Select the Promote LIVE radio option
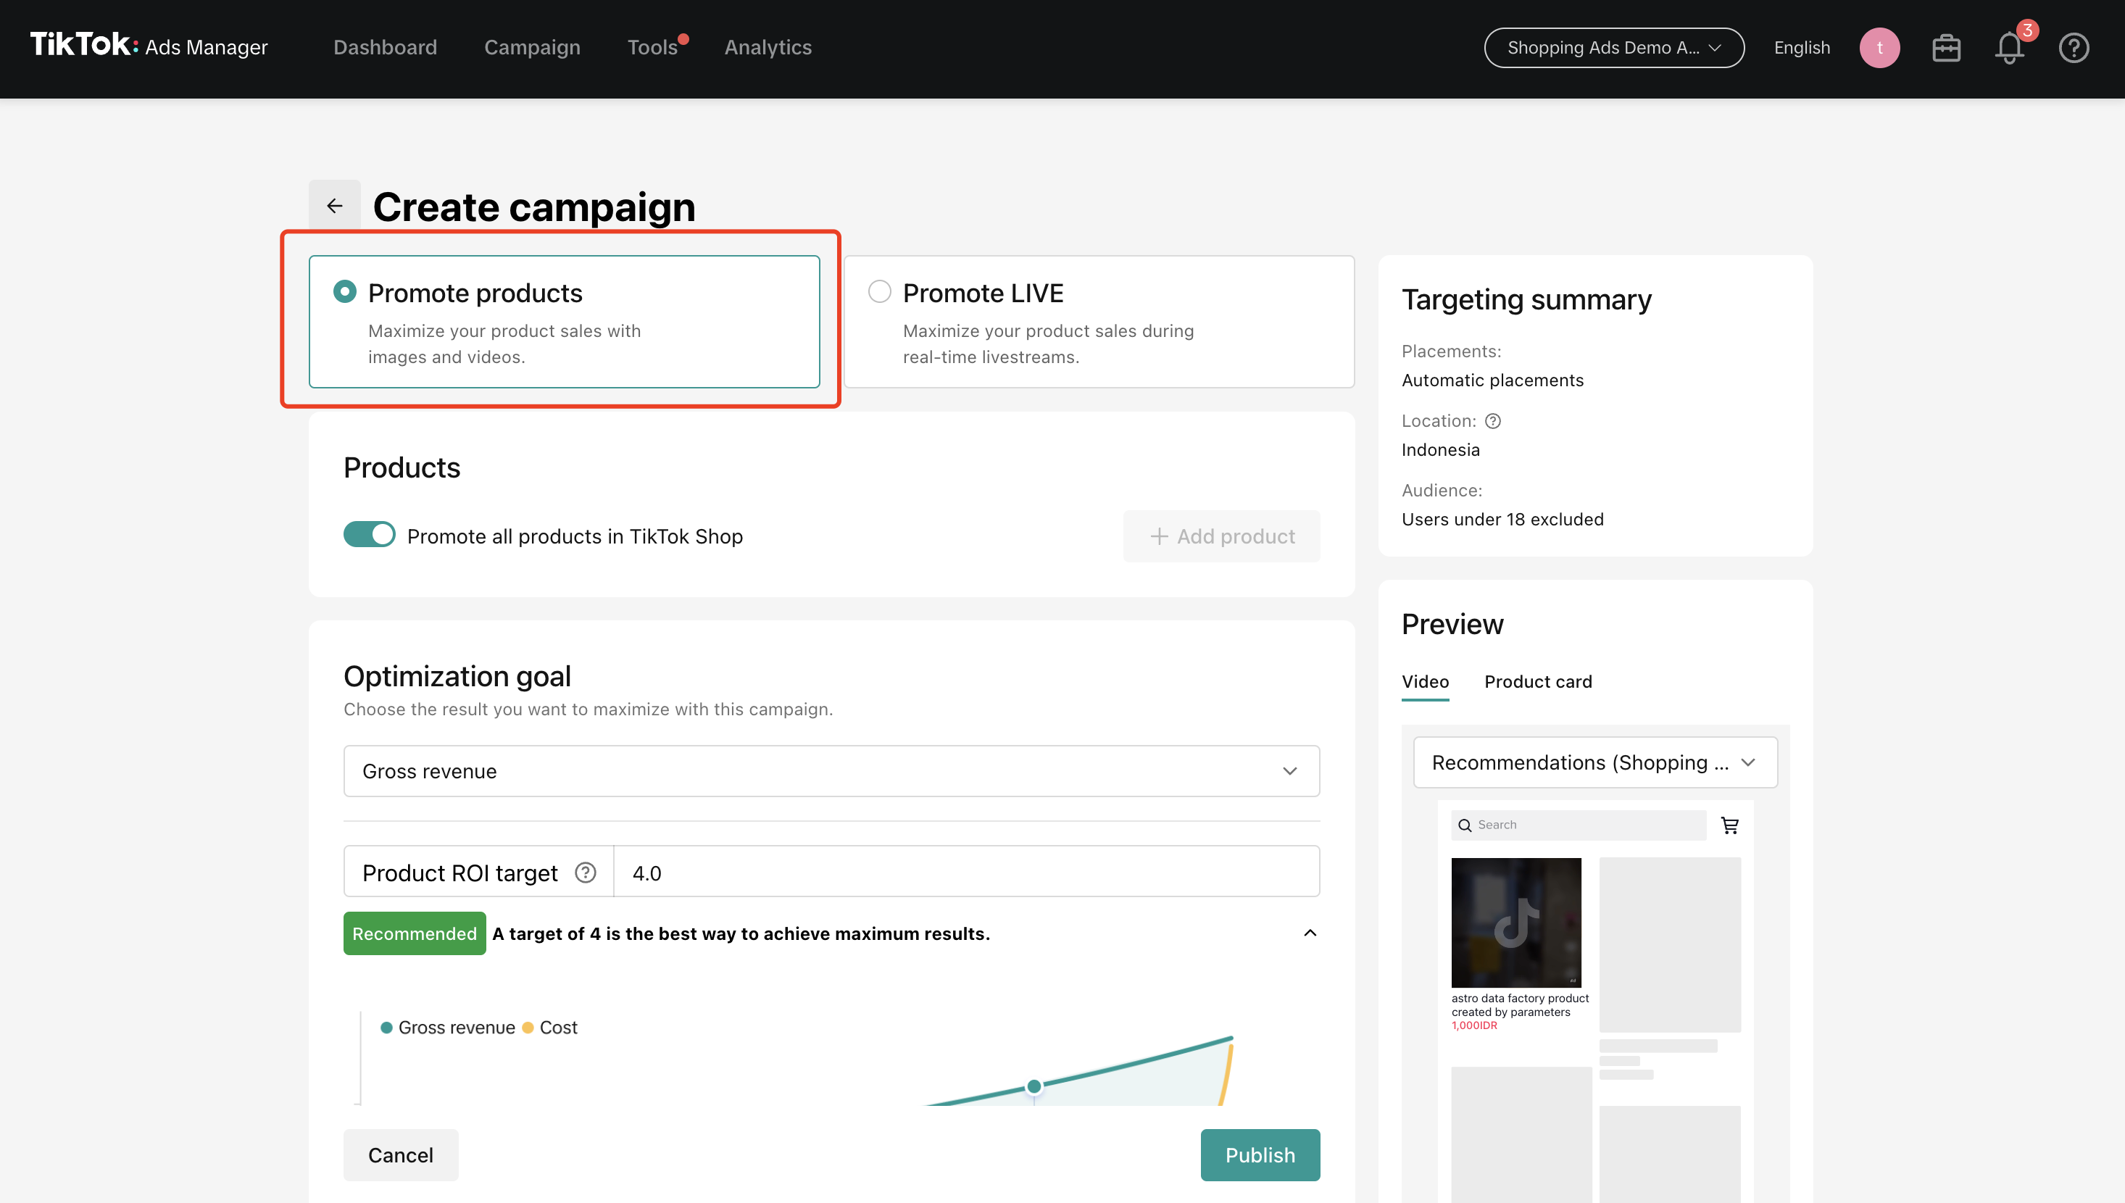The image size is (2125, 1203). coord(879,291)
